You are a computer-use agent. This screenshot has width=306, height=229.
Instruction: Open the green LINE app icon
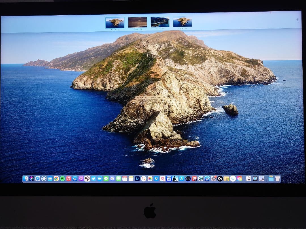click(106, 179)
